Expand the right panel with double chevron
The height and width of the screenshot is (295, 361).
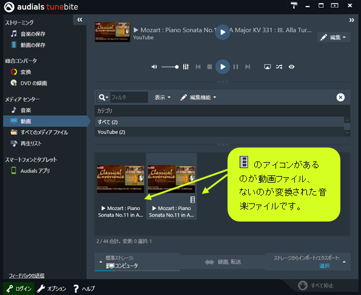click(351, 20)
